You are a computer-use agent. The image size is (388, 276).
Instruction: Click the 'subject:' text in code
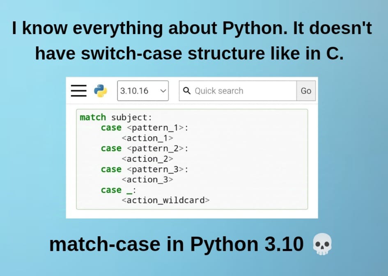point(131,118)
